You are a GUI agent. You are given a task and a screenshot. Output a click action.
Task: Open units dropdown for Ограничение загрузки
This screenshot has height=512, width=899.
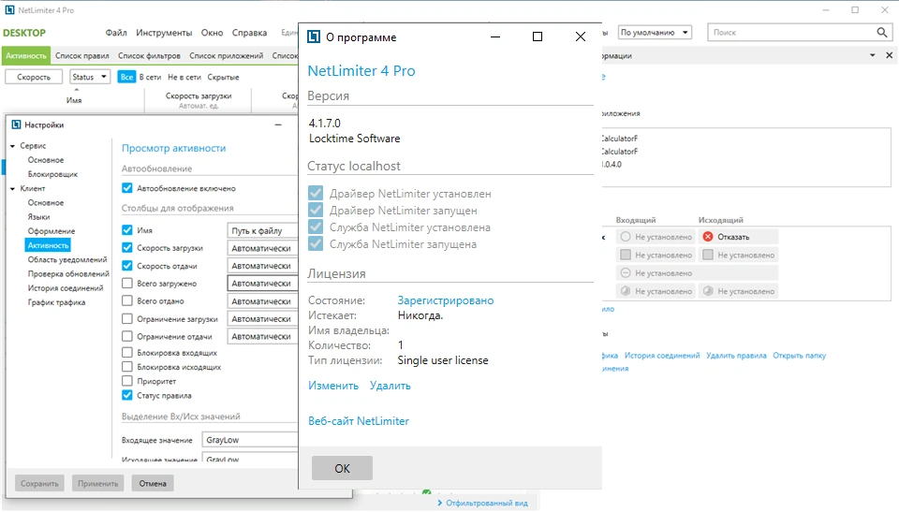(262, 319)
